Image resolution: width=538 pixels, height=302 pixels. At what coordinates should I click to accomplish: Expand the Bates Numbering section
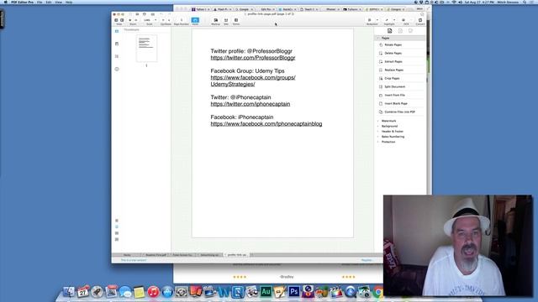(378, 137)
